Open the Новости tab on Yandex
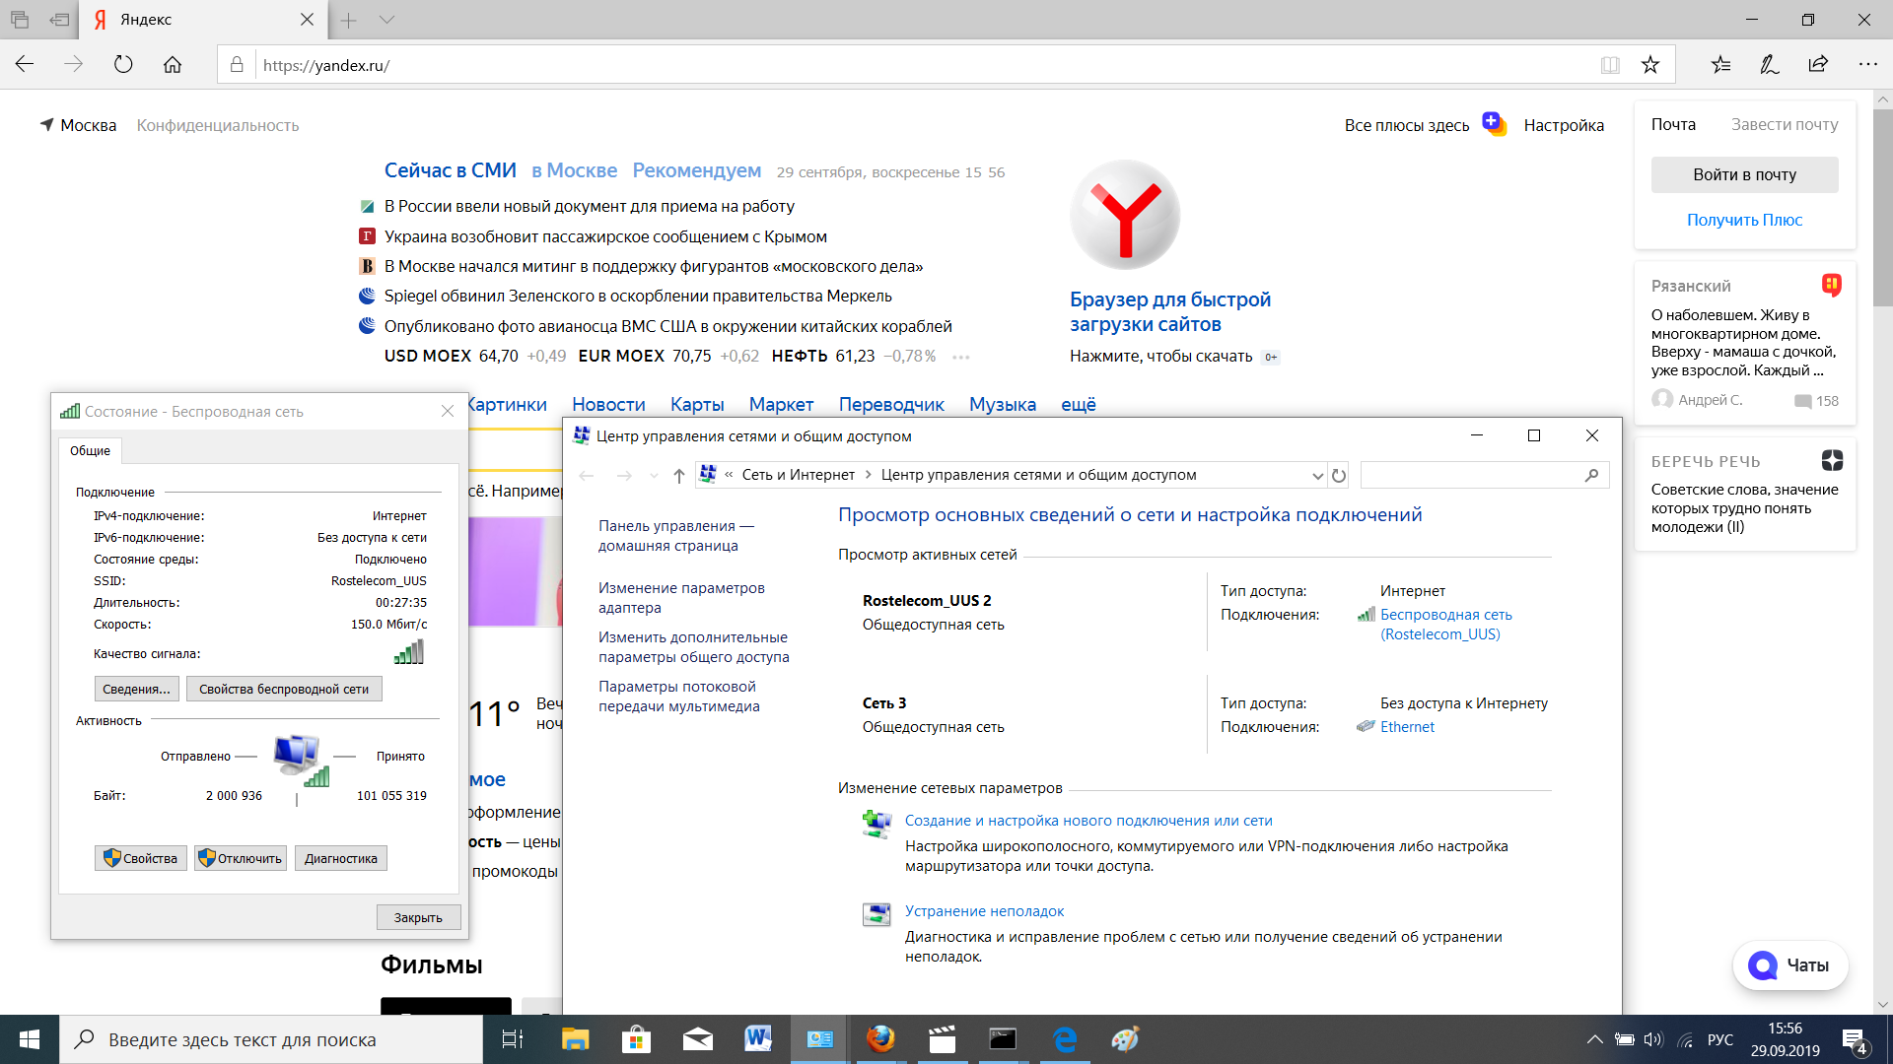The width and height of the screenshot is (1893, 1064). tap(608, 404)
